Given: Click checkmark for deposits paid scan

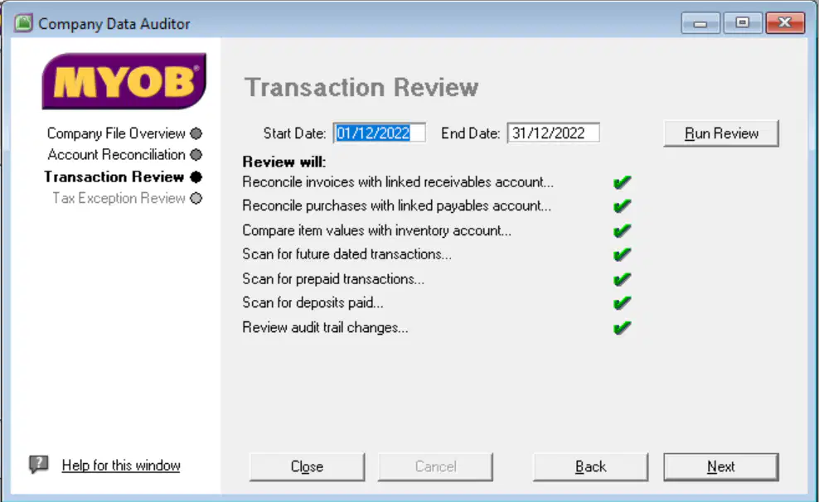Looking at the screenshot, I should pos(622,302).
